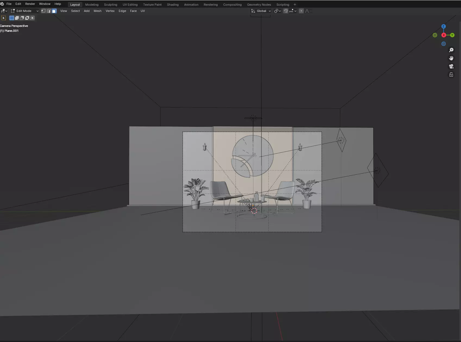Switch to the Layout workspace tab
Viewport: 461px width, 342px height.
coord(75,5)
